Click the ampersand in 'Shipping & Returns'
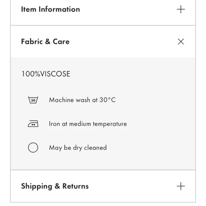The width and height of the screenshot is (206, 206). [x=58, y=186]
